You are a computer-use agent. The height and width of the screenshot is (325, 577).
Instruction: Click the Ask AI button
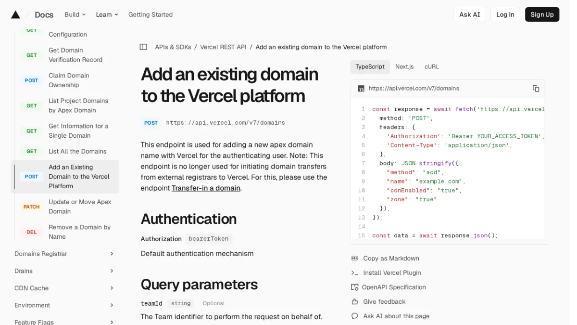(x=470, y=14)
